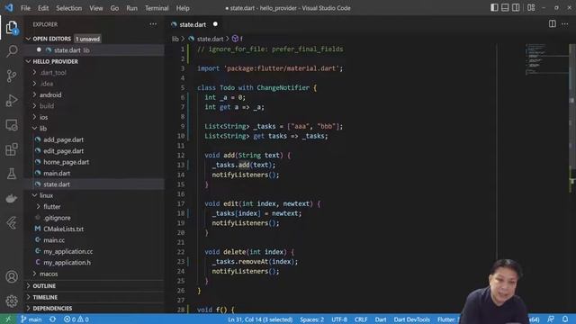Click the unsaved dot on state.dart tab

tap(215, 24)
